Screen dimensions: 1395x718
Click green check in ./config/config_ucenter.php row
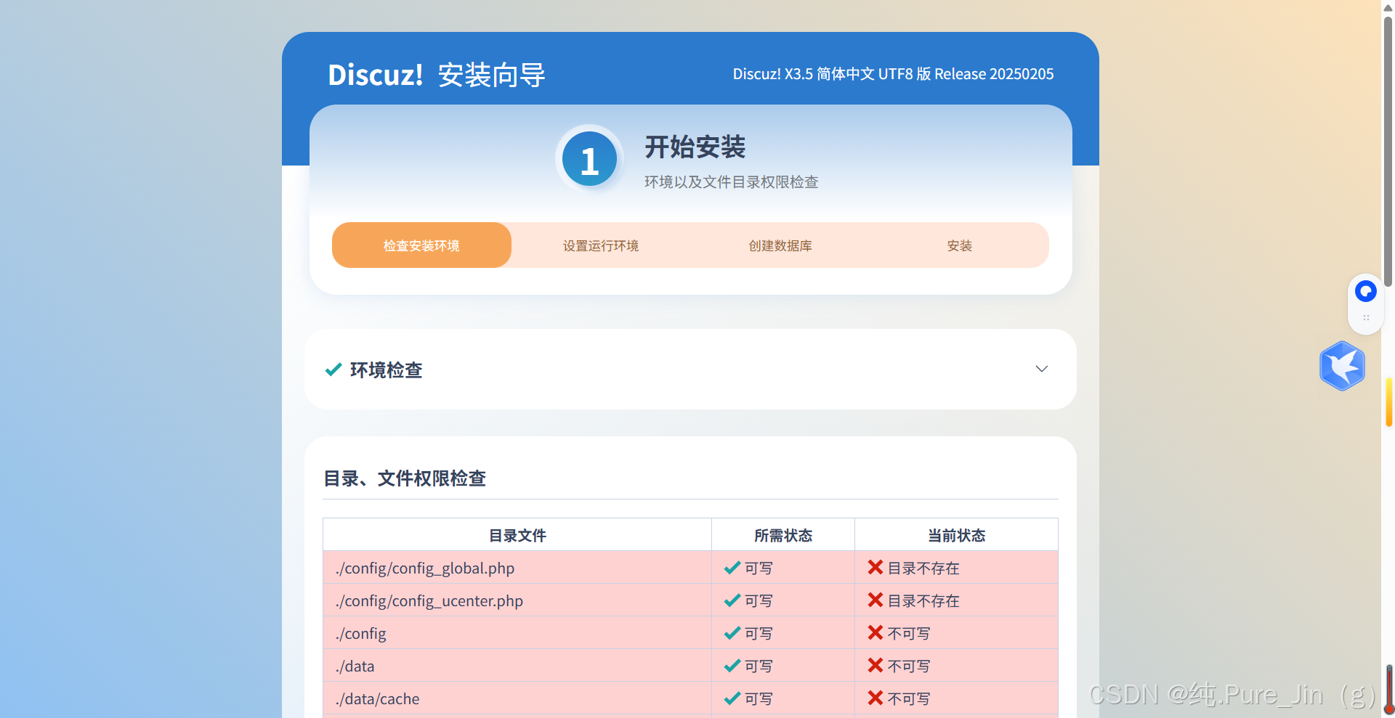click(x=732, y=600)
